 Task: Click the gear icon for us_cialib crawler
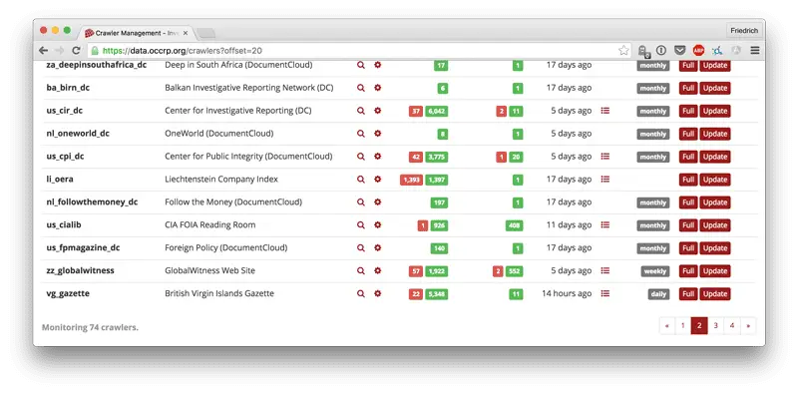pos(378,225)
